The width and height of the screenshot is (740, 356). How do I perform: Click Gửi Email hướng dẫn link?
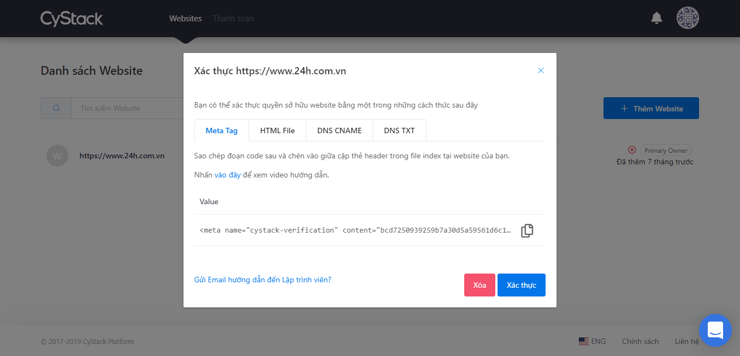[263, 280]
